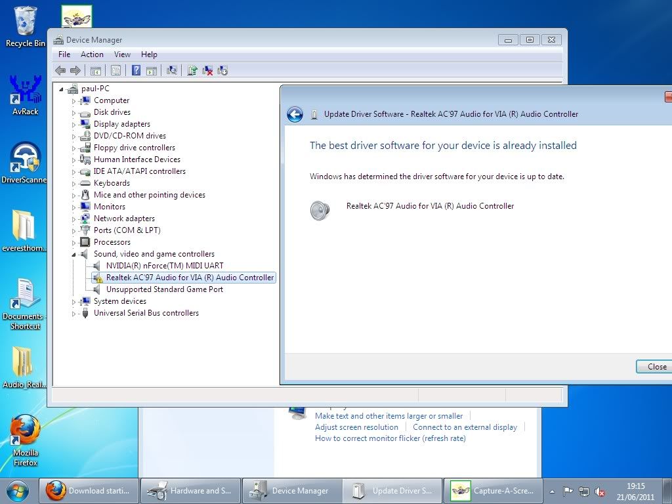Expand the Network adapters category
672x504 pixels.
[x=74, y=219]
